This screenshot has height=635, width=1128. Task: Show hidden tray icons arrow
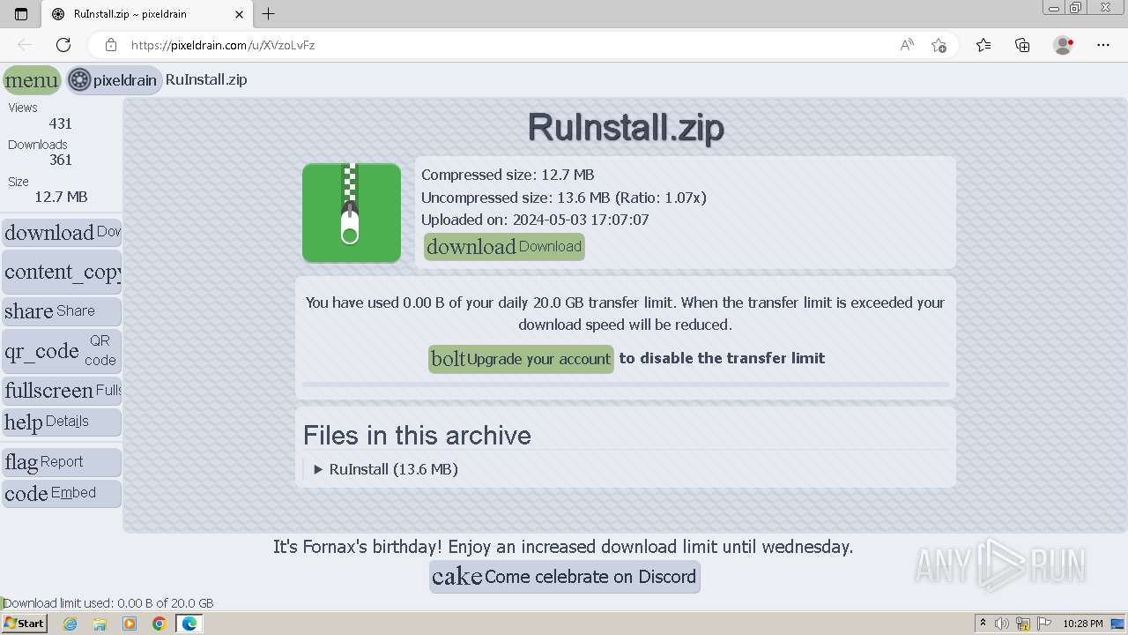(983, 624)
